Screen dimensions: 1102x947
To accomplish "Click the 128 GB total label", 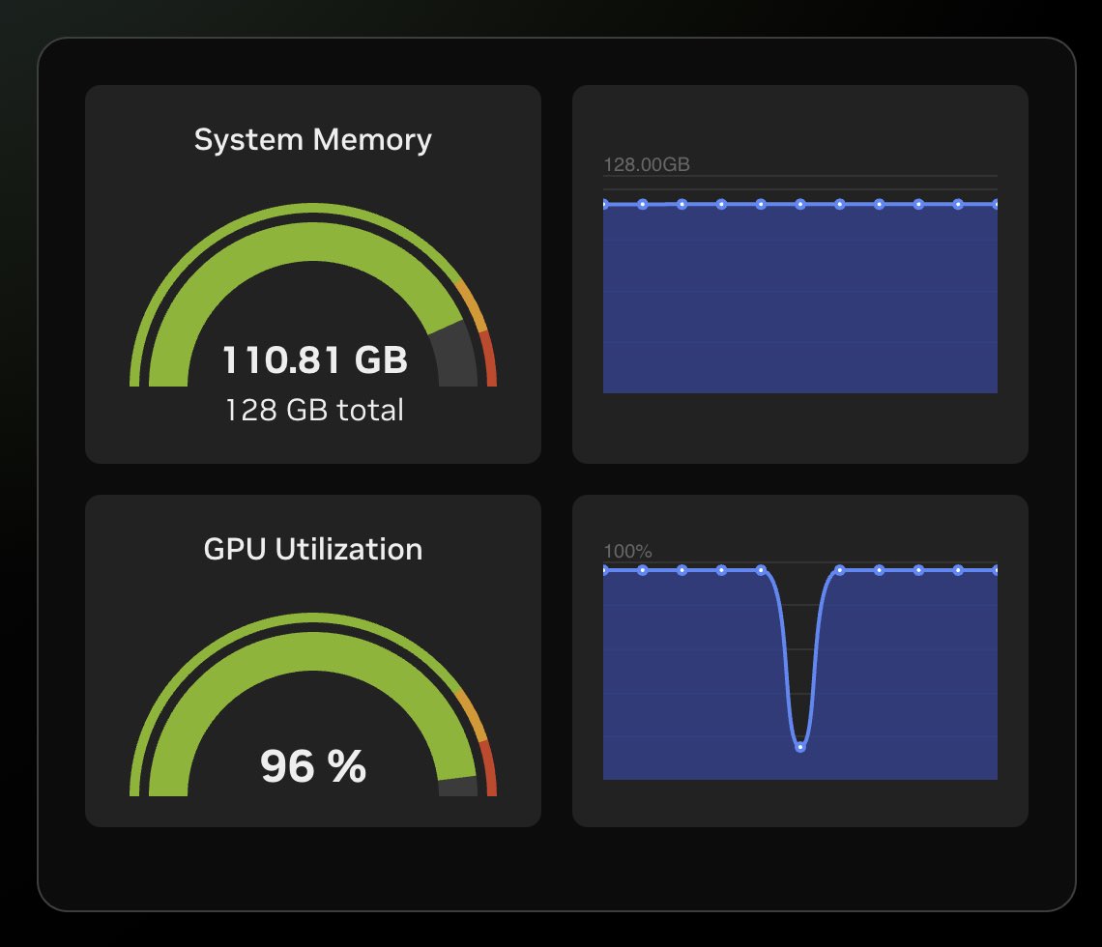I will pyautogui.click(x=314, y=410).
